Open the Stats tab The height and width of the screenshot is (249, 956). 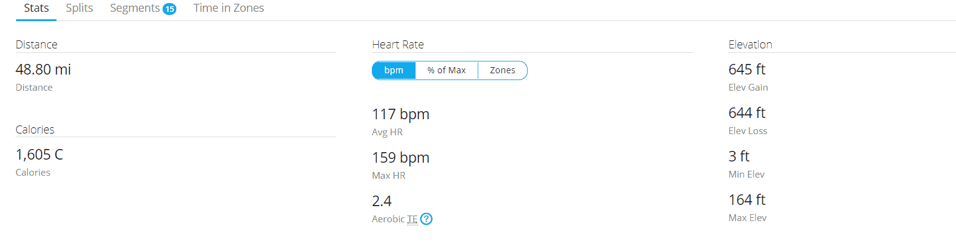pos(36,9)
